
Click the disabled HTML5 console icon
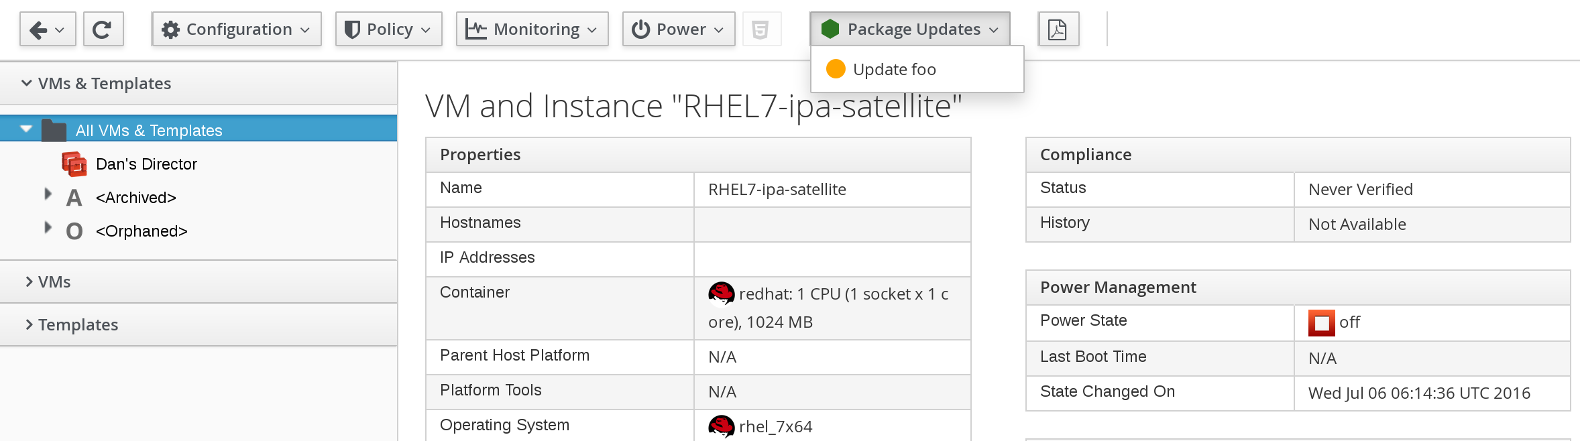tap(760, 29)
